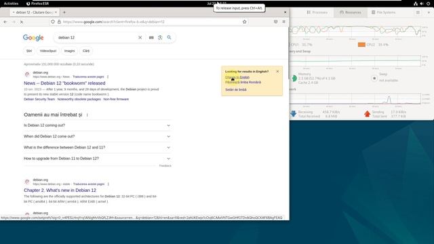The height and width of the screenshot is (244, 434).
Task: Filter results by Videoclipuri
Action: [48, 51]
